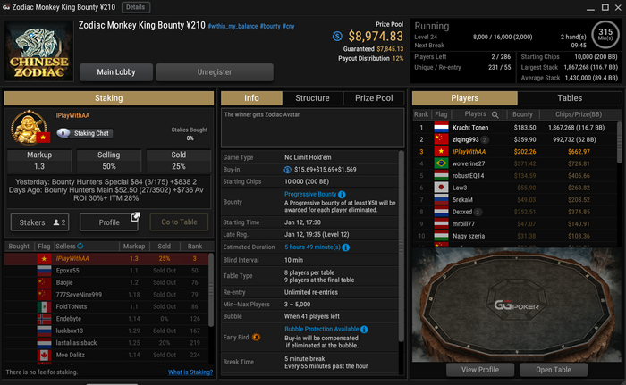
Task: Go to the Main Lobby
Action: (116, 72)
